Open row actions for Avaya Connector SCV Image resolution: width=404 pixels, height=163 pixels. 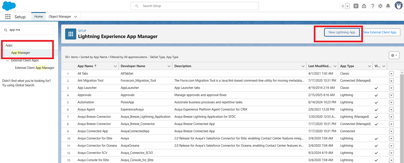click(x=391, y=153)
